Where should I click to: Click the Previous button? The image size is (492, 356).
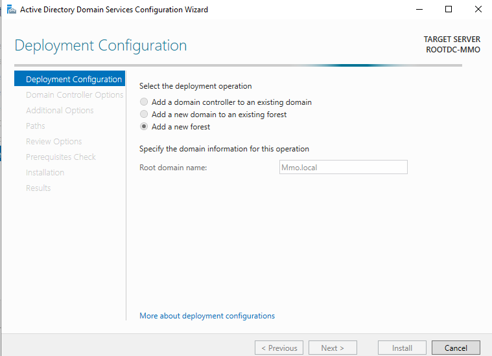(279, 348)
